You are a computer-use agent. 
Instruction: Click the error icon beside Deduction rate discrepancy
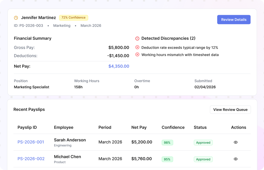(137, 47)
